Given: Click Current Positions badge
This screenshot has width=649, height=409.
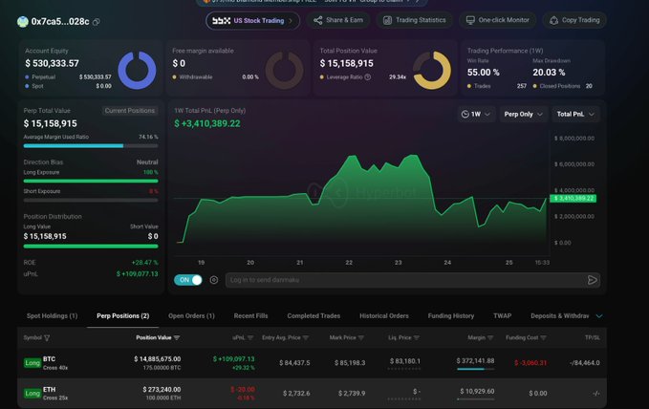Looking at the screenshot, I should (x=130, y=111).
